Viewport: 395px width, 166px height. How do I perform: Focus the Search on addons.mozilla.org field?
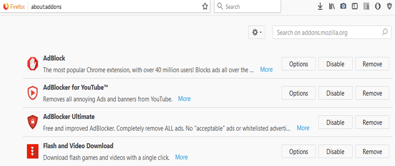(x=332, y=32)
